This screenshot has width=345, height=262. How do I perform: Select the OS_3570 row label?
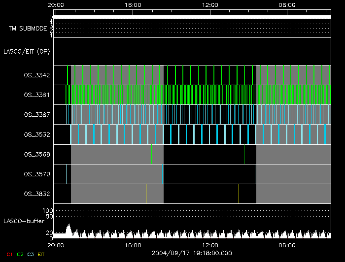coord(36,174)
